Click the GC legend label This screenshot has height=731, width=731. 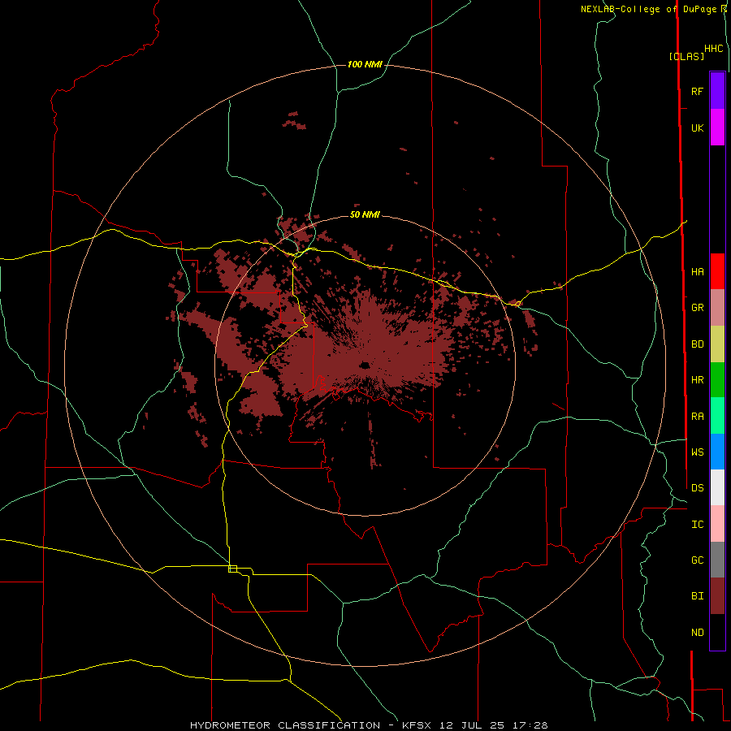coord(697,560)
